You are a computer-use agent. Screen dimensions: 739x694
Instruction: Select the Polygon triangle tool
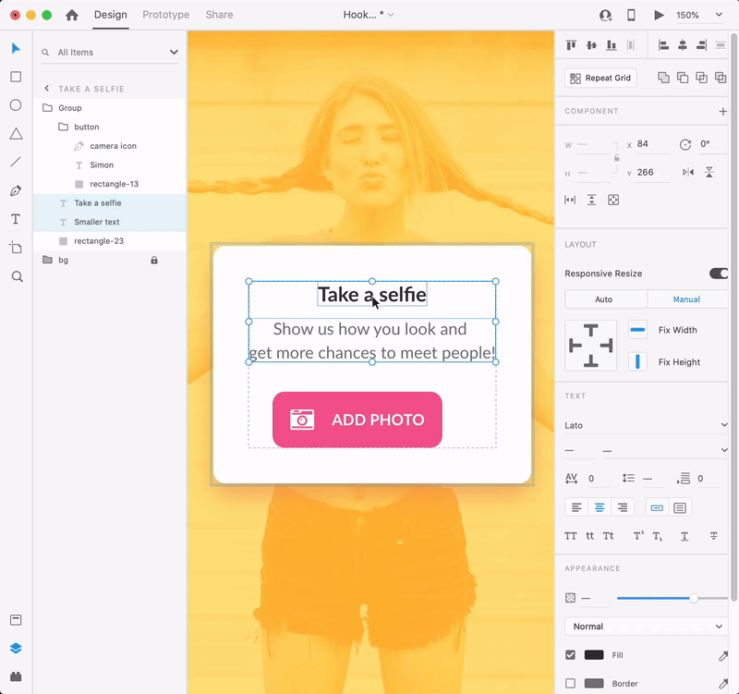tap(16, 134)
